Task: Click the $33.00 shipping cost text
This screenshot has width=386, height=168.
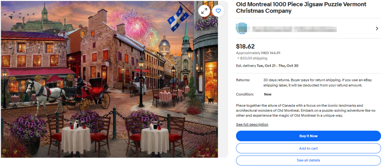Action: pyautogui.click(x=252, y=58)
